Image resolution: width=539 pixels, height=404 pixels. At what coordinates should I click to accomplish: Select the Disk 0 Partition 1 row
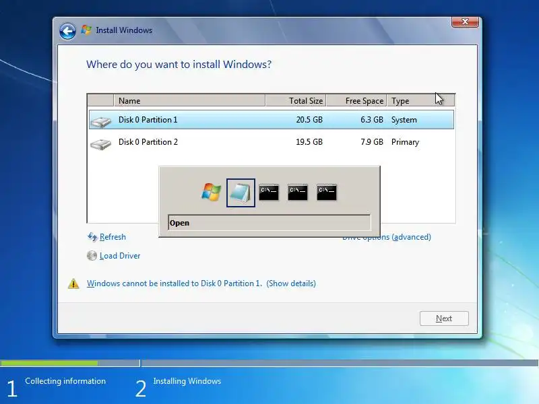point(272,120)
